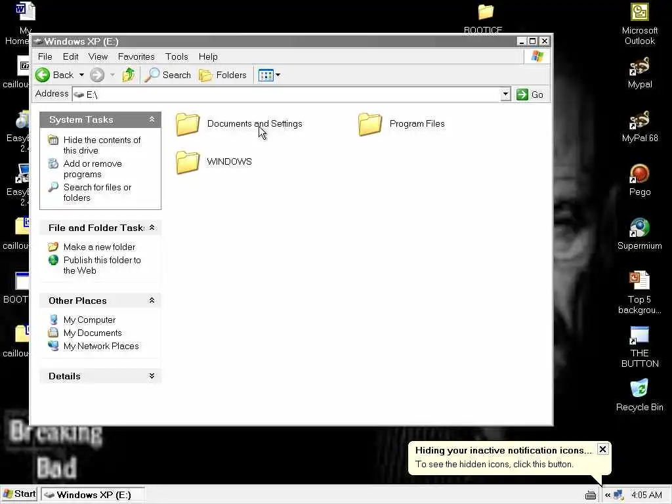672x504 pixels.
Task: Select the Program Files folder icon
Action: point(370,124)
